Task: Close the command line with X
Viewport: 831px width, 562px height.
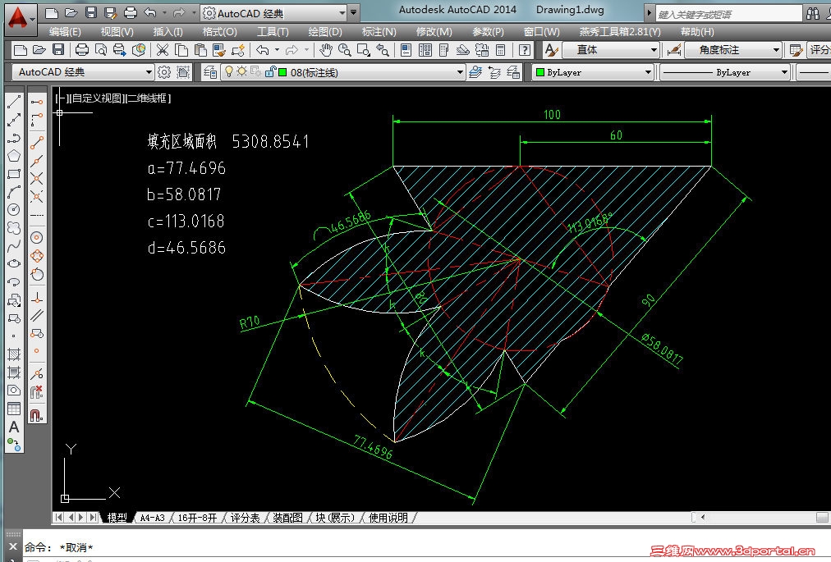Action: coord(13,546)
